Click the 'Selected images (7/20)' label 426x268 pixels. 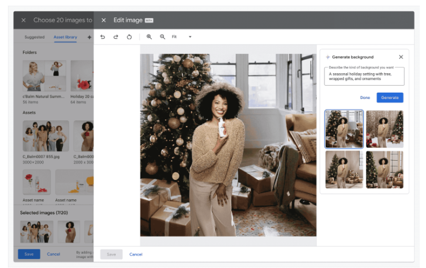pyautogui.click(x=44, y=213)
